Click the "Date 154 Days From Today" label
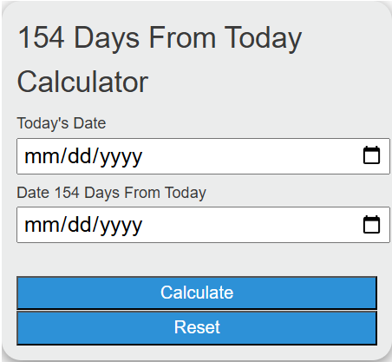This screenshot has height=362, width=392. tap(111, 193)
